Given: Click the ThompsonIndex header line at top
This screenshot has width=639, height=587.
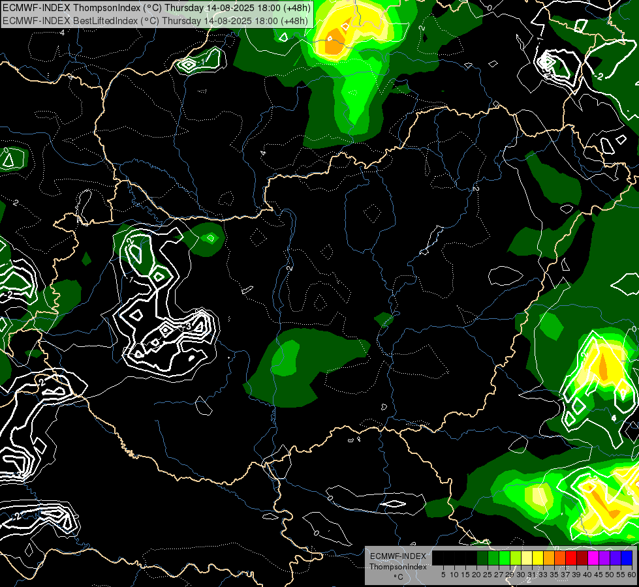Looking at the screenshot, I should pyautogui.click(x=157, y=8).
